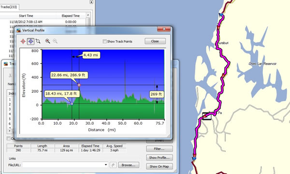
Task: Open the File/URL dropdown list
Action: (x=106, y=165)
